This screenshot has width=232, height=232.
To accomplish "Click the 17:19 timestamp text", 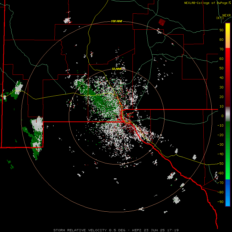I will pyautogui.click(x=173, y=230).
